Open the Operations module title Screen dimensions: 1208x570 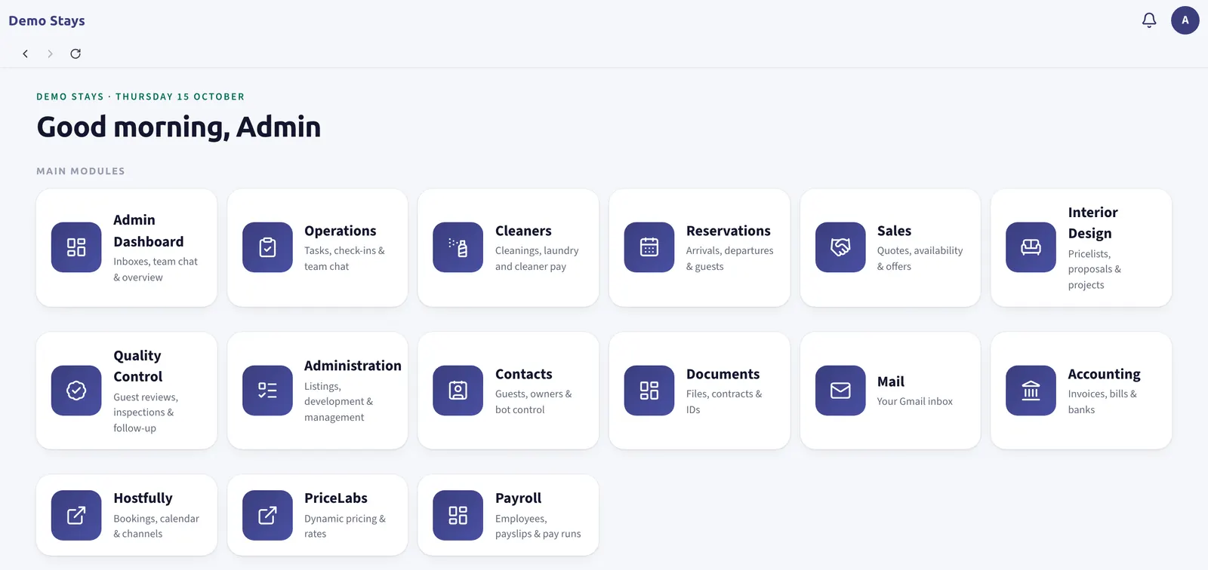[340, 231]
